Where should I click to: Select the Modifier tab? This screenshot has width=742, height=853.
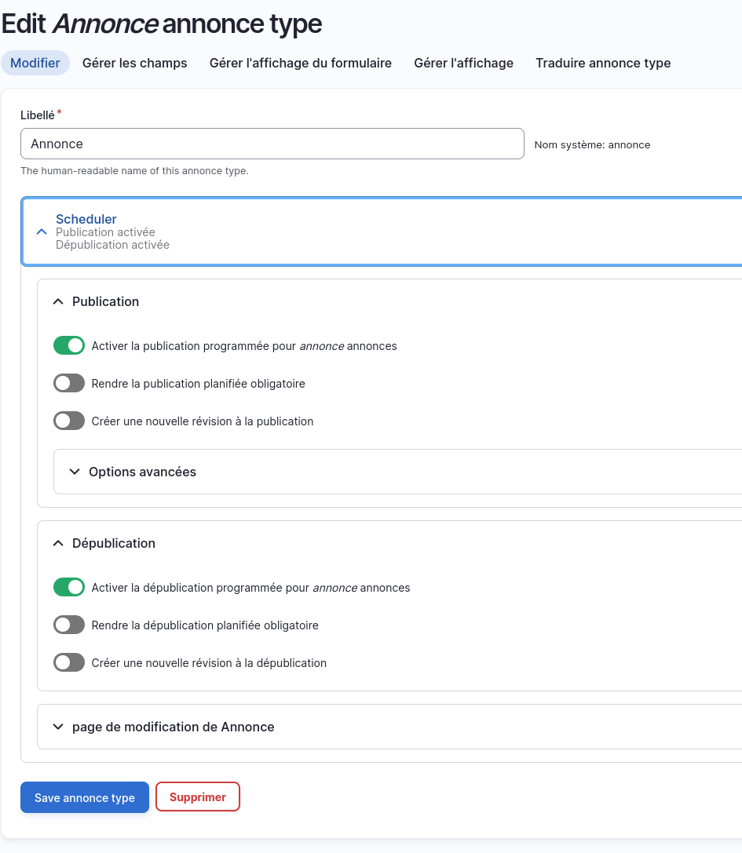35,63
